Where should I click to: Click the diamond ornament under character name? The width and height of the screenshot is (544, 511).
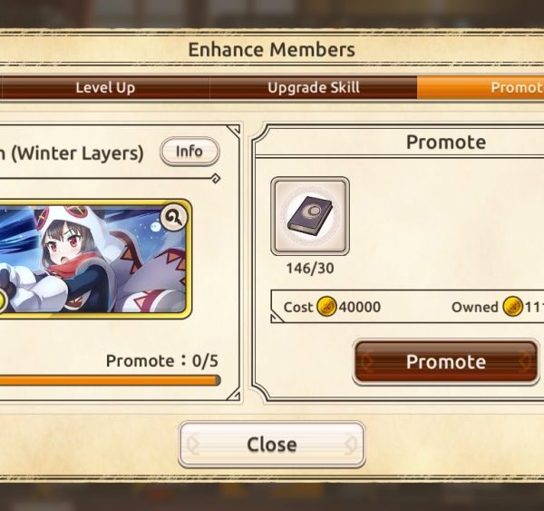coord(216,179)
